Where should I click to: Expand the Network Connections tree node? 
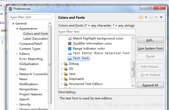pyautogui.click(x=17, y=74)
